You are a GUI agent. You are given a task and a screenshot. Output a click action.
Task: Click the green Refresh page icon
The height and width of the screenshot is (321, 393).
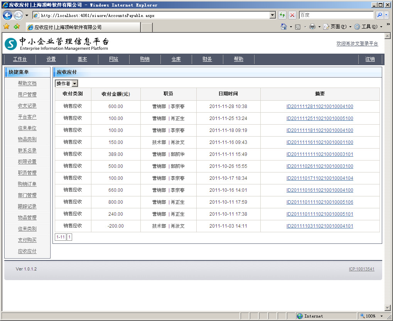coord(282,15)
